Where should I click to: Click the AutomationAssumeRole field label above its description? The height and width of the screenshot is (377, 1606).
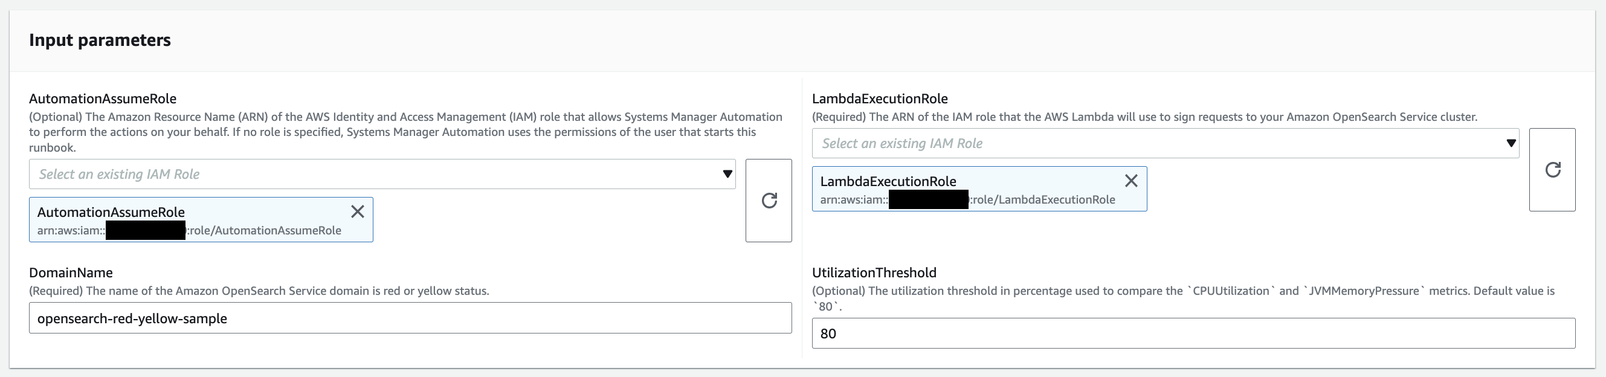102,98
